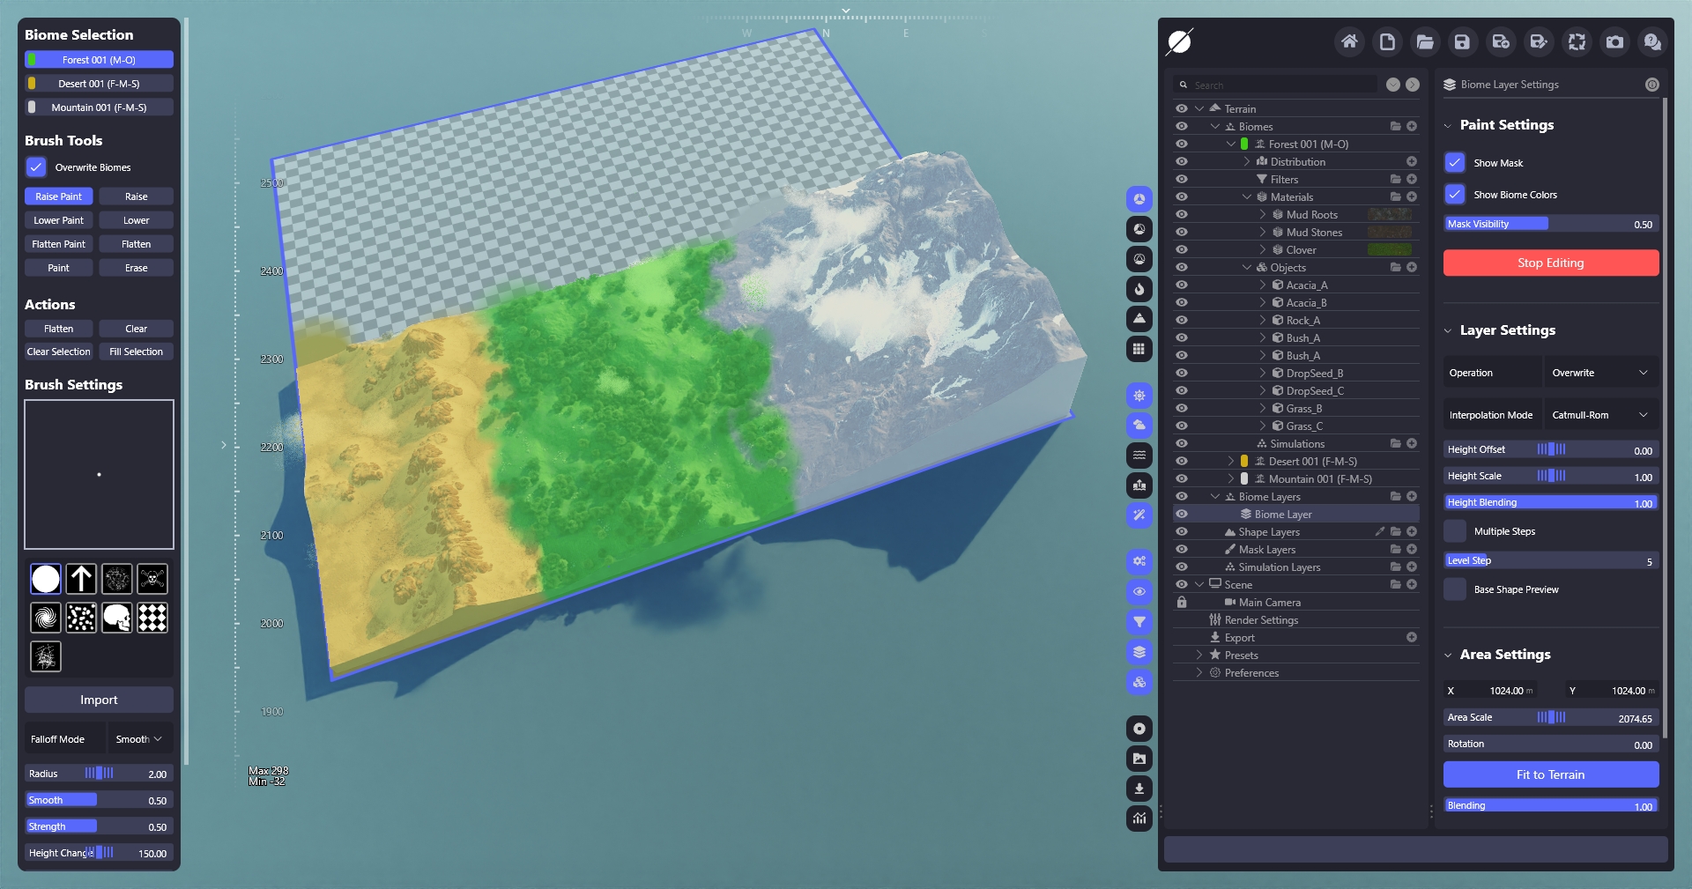This screenshot has width=1692, height=889.
Task: Click the floppy disk save icon
Action: 1462,41
